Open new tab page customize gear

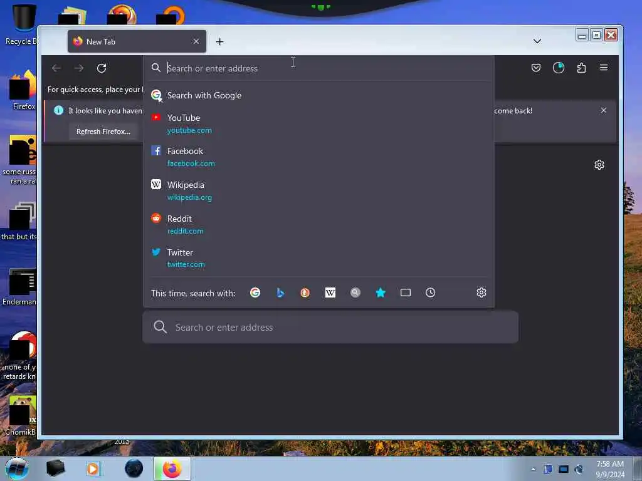coord(599,165)
